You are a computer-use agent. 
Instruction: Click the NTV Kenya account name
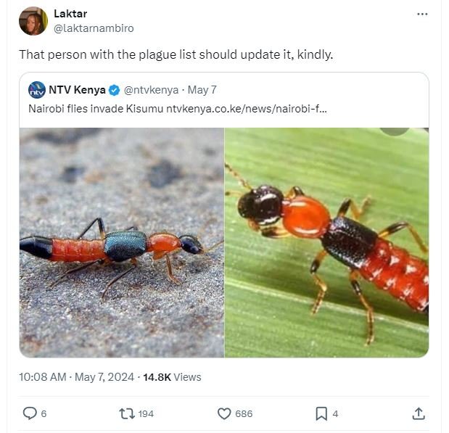coord(77,91)
